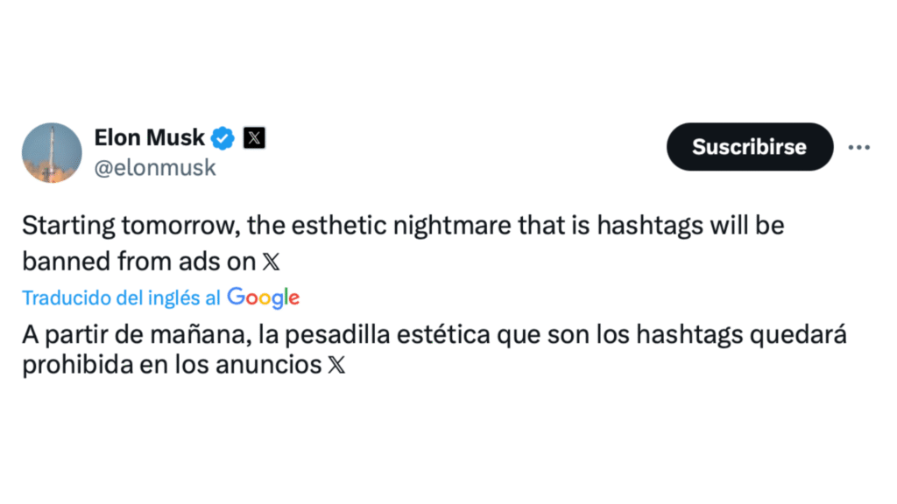897x504 pixels.
Task: Click the X logo ending the English tweet
Action: coord(272,261)
